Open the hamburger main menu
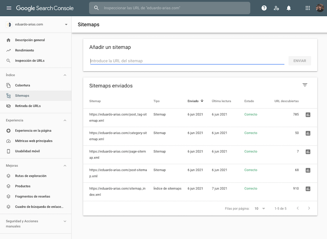This screenshot has height=239, width=327. pyautogui.click(x=9, y=8)
